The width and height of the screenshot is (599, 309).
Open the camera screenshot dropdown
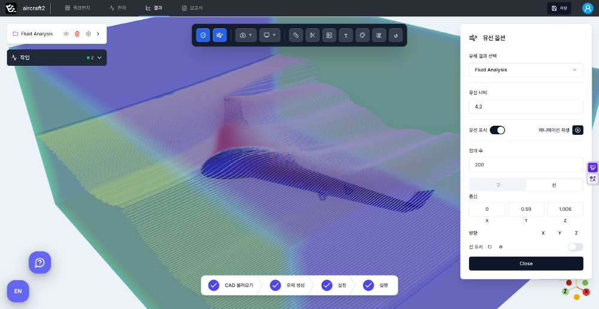click(246, 35)
